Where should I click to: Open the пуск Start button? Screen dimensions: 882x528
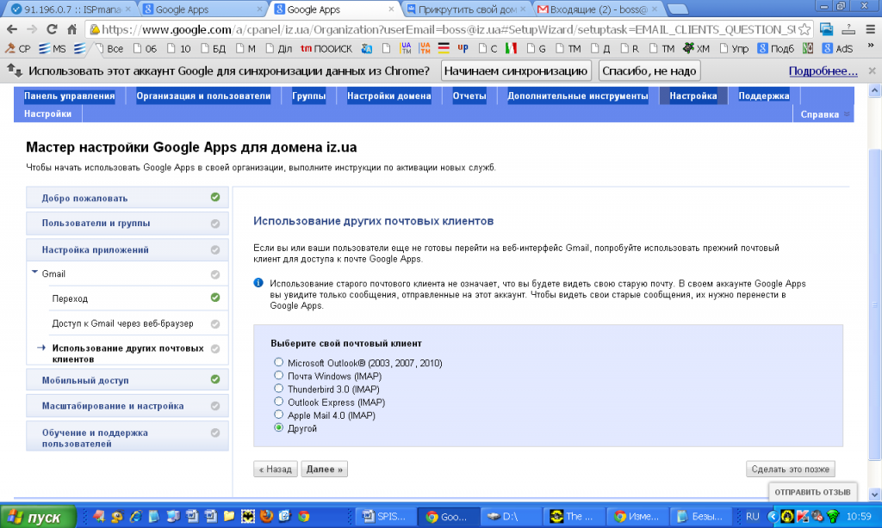(38, 517)
